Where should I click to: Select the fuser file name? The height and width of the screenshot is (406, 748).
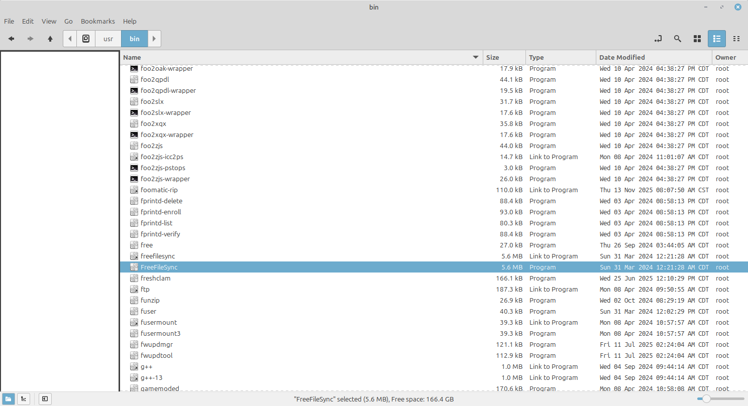(x=148, y=311)
